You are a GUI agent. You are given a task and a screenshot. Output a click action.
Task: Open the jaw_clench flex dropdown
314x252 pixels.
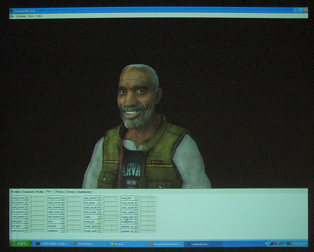pyautogui.click(x=92, y=198)
